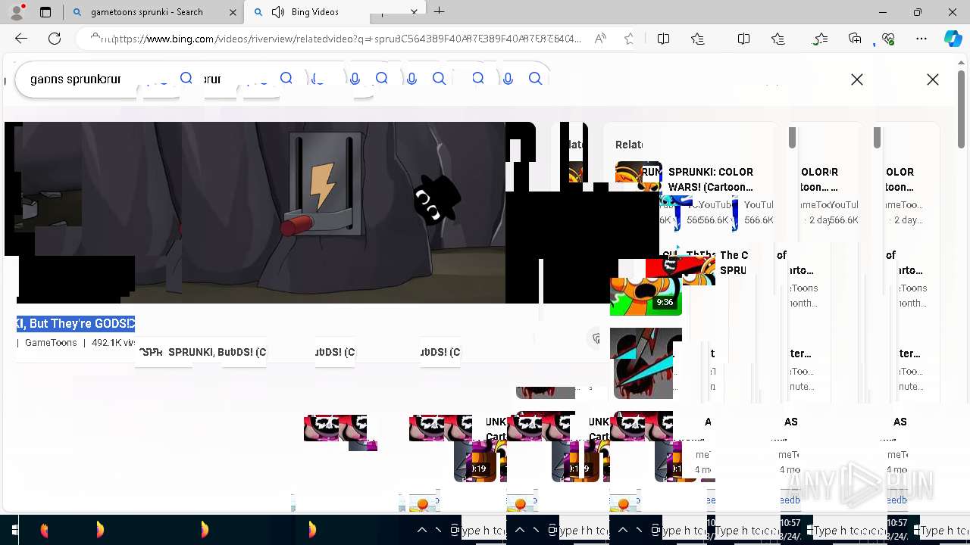Close the Bing Videos tab
The width and height of the screenshot is (970, 545).
coord(415,12)
